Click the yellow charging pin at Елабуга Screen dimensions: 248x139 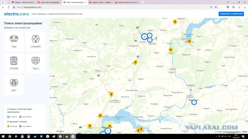[x=90, y=126]
